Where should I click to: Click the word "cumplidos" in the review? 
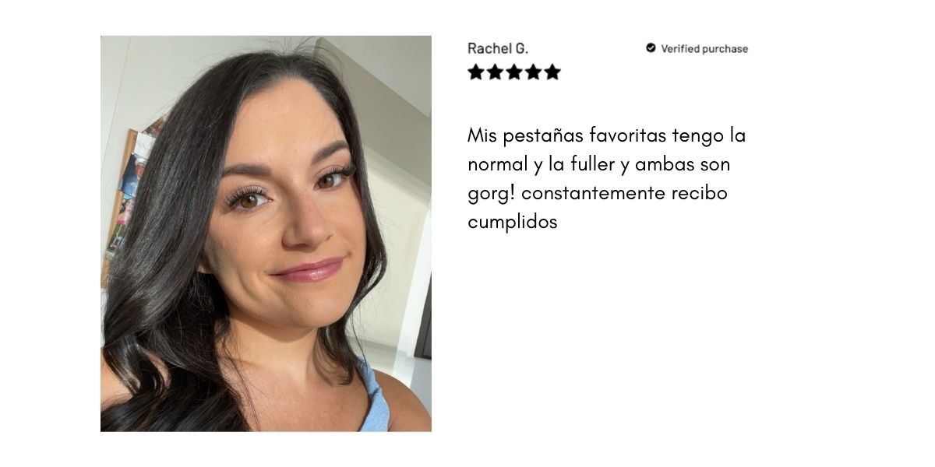[513, 223]
